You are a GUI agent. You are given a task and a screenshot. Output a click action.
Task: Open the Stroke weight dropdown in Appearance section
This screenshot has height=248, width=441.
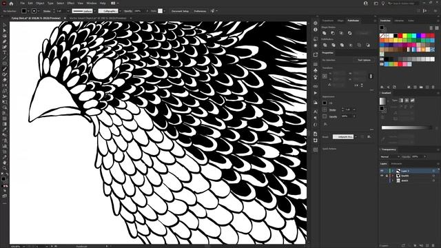pos(354,110)
